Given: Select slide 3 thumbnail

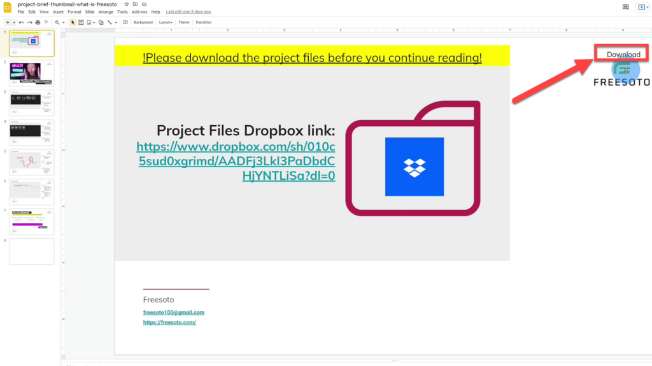Looking at the screenshot, I should 32,103.
